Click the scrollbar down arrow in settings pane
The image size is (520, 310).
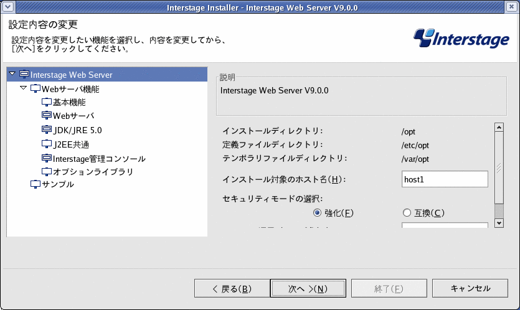point(499,223)
